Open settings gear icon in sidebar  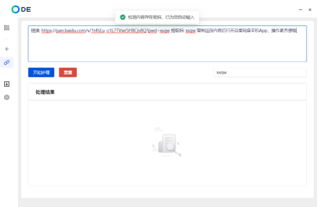click(7, 97)
